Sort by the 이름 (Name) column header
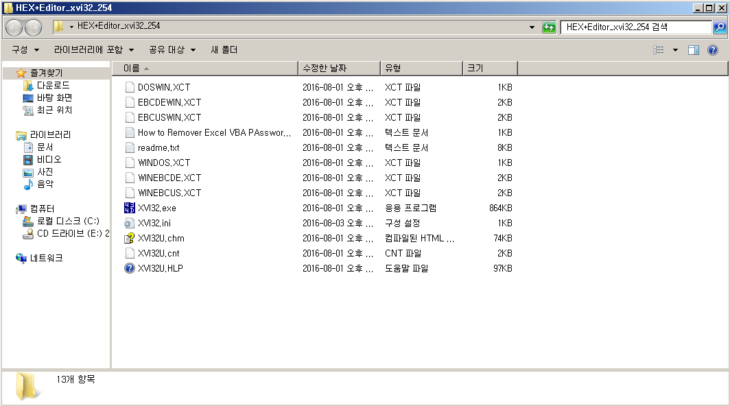The image size is (730, 406). 205,69
